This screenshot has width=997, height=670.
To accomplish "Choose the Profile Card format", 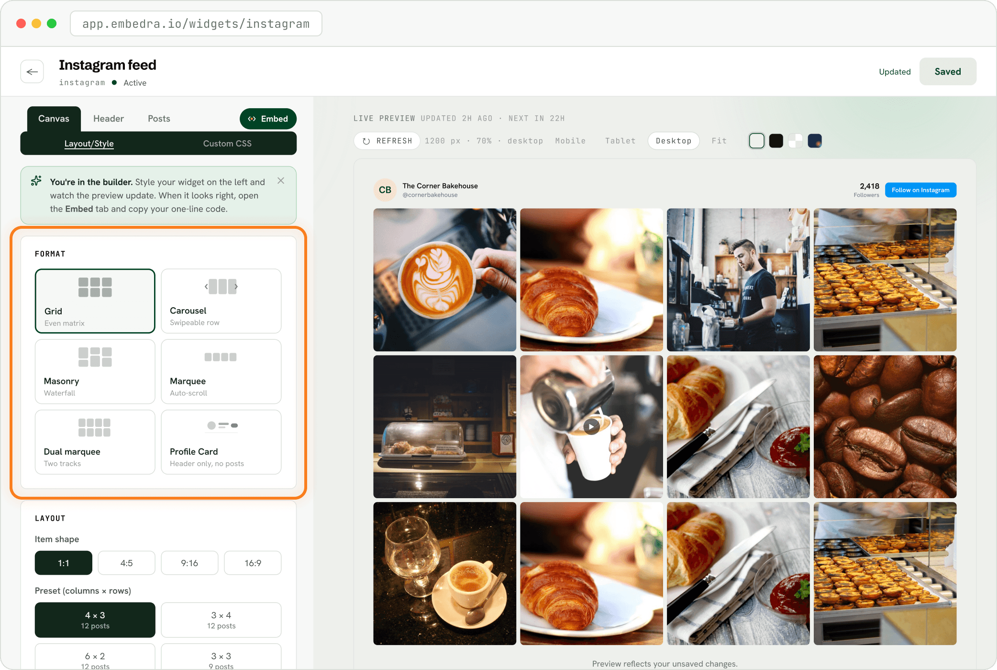I will click(x=221, y=442).
